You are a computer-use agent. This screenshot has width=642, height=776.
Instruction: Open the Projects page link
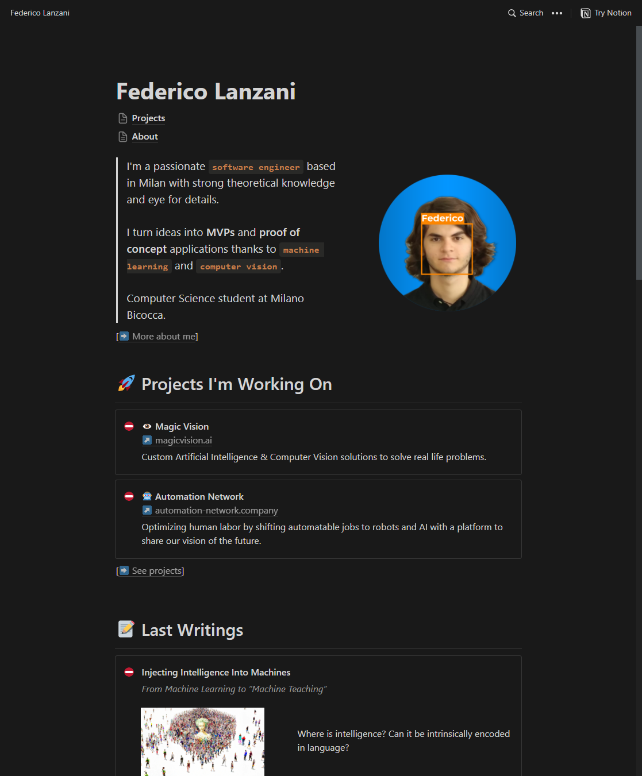[x=148, y=118]
